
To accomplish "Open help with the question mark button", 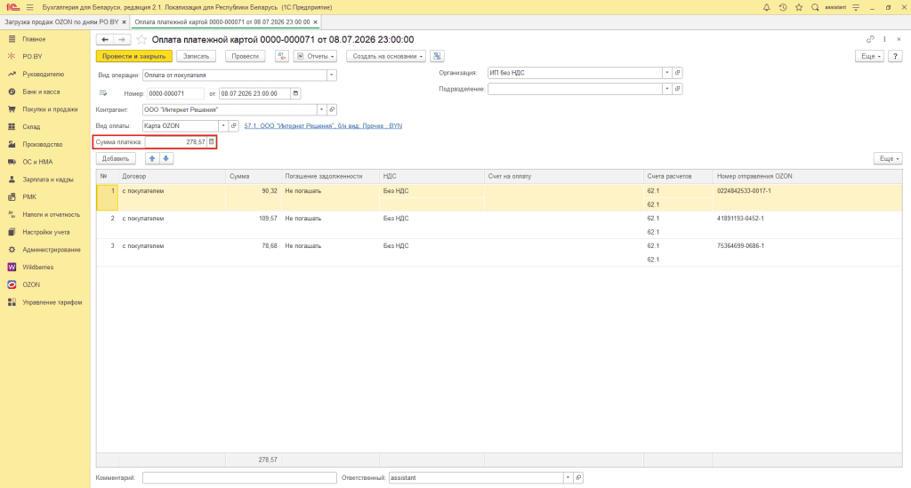I will tap(895, 56).
